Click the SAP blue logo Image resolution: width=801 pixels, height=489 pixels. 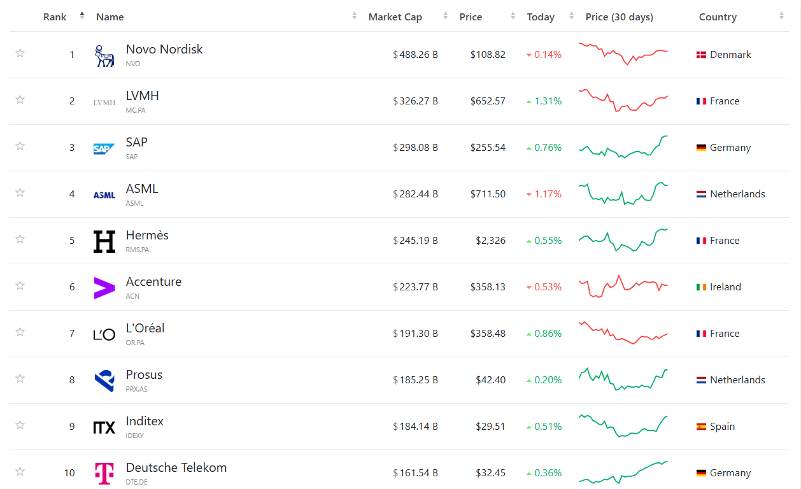104,149
